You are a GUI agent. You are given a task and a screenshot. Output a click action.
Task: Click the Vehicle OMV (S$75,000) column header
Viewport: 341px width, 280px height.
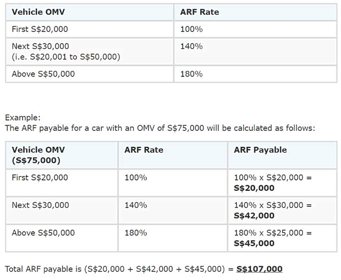click(x=38, y=155)
